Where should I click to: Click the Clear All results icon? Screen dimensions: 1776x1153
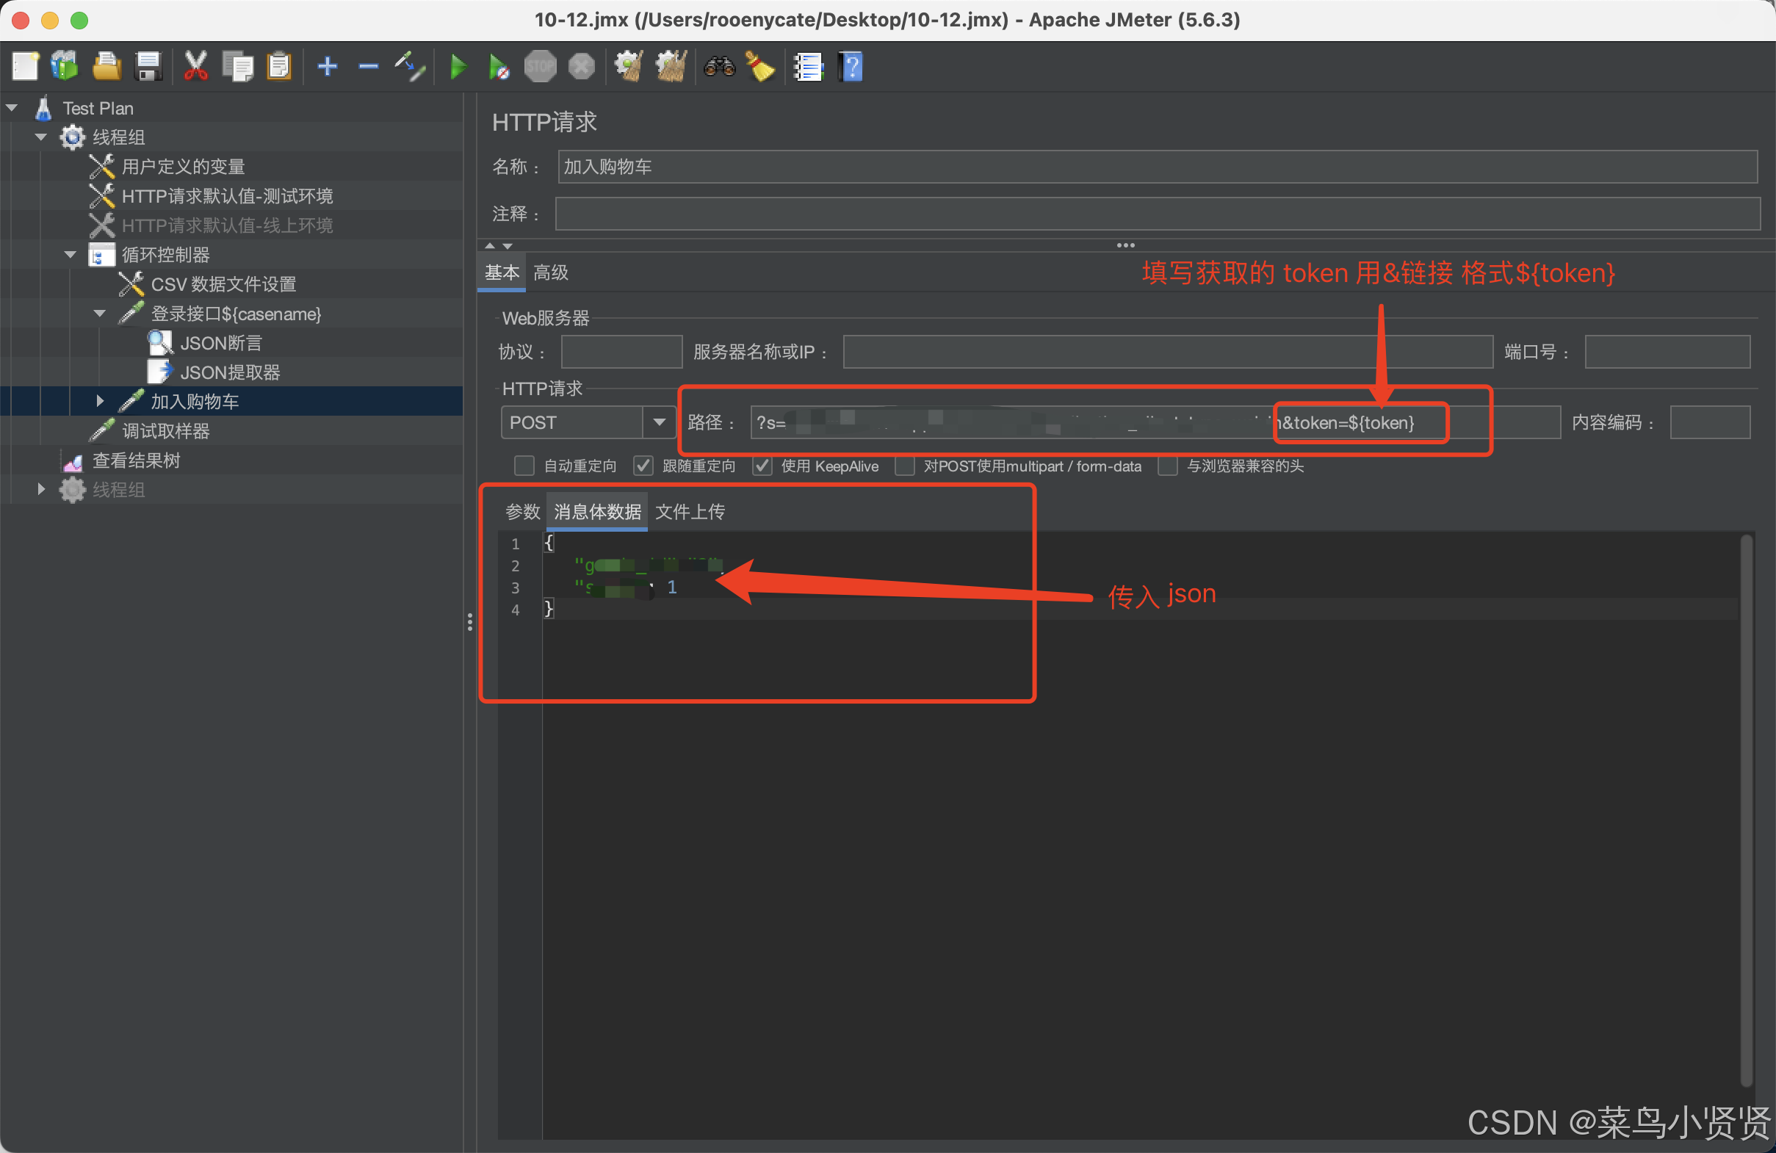(x=671, y=67)
